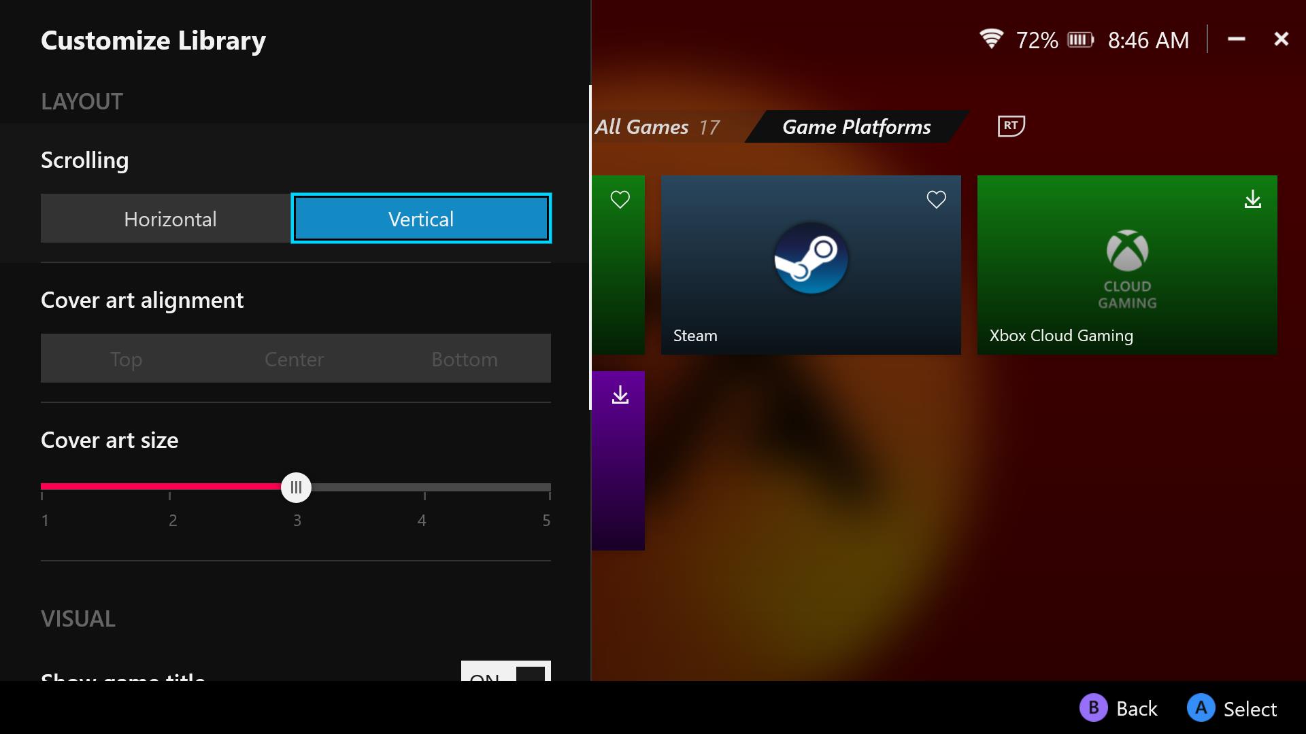Favorite the Steam platform tile
The height and width of the screenshot is (734, 1306).
coord(936,199)
